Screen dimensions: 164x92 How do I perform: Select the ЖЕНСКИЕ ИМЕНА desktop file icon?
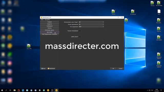coord(159,56)
